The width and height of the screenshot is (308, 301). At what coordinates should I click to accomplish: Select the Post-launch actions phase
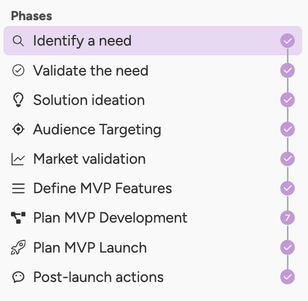click(153, 277)
